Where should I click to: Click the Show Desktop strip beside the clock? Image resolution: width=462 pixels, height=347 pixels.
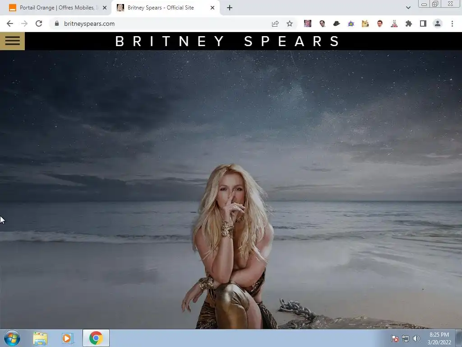pyautogui.click(x=459, y=338)
